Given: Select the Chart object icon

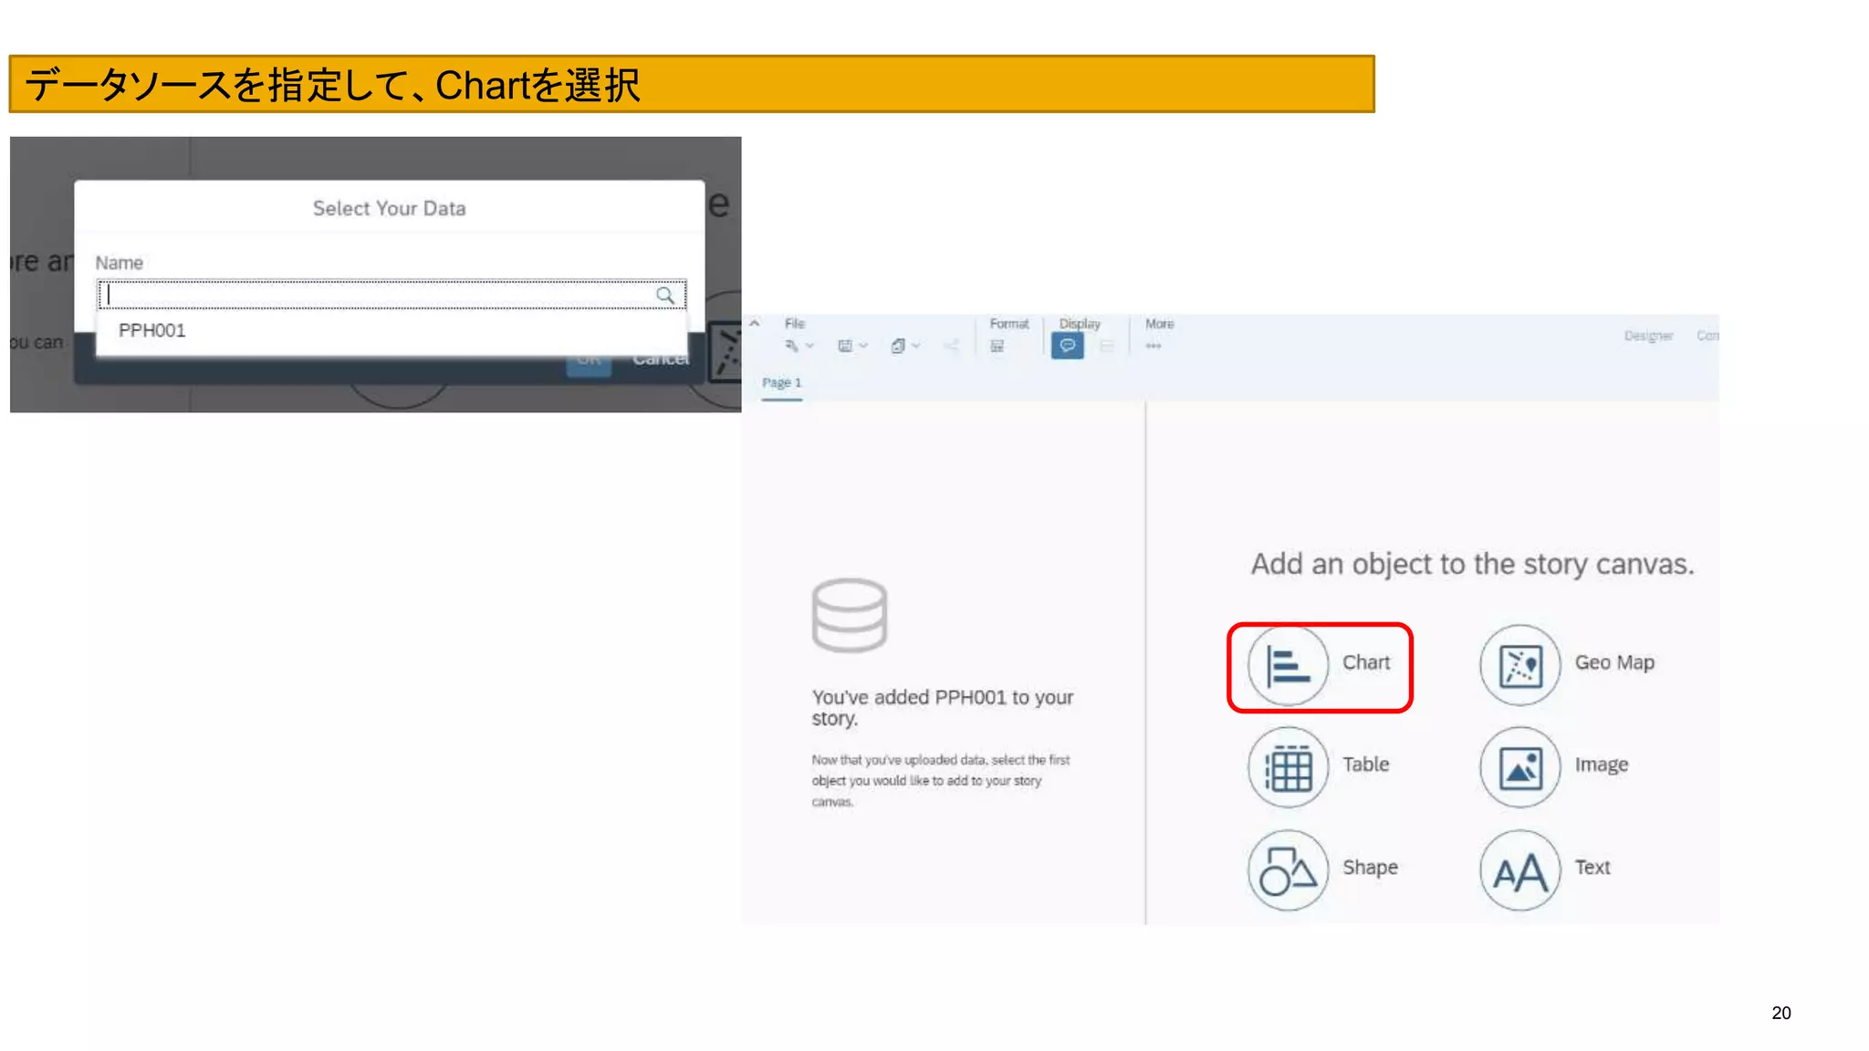Looking at the screenshot, I should (x=1288, y=665).
